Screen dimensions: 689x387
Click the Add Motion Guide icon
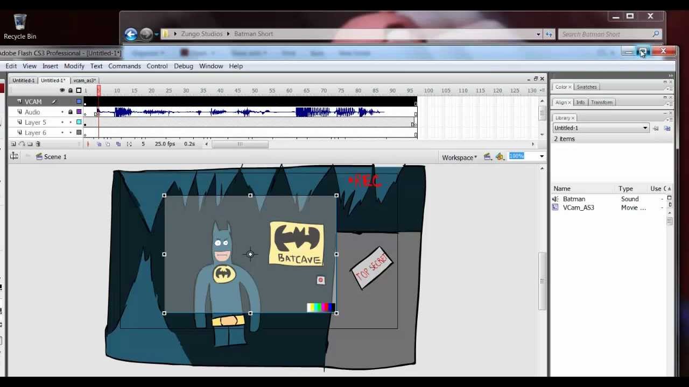pyautogui.click(x=22, y=144)
